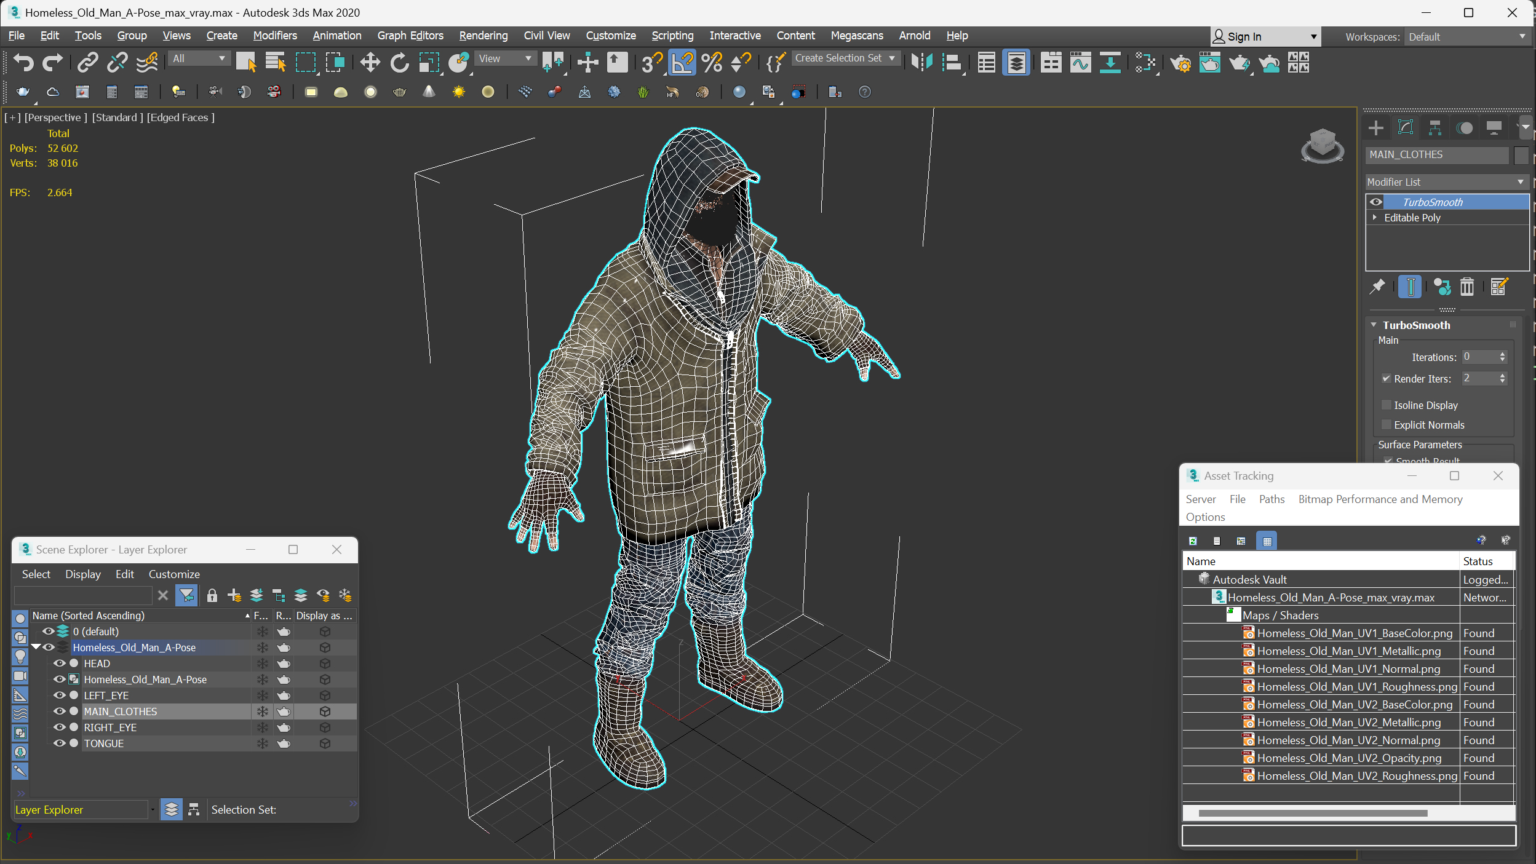Toggle the Angle Snap tool
Image resolution: width=1536 pixels, height=864 pixels.
tap(682, 63)
